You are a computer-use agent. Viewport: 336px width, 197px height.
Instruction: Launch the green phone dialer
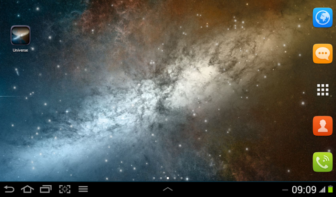tap(322, 162)
